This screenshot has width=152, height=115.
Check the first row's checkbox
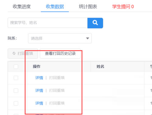[16, 78]
